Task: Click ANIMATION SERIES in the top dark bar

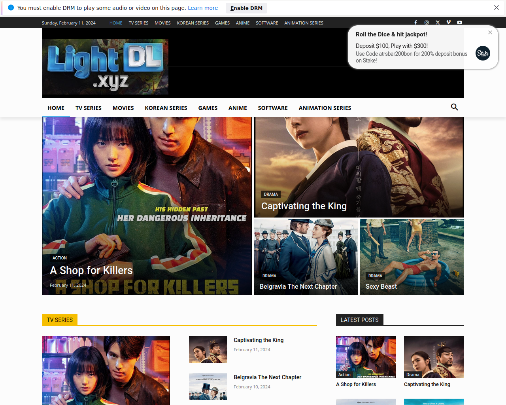Action: click(x=304, y=23)
